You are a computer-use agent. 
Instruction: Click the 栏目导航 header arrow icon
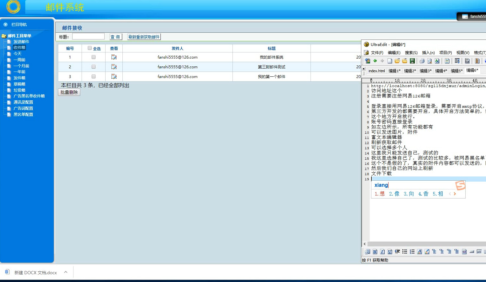6,25
